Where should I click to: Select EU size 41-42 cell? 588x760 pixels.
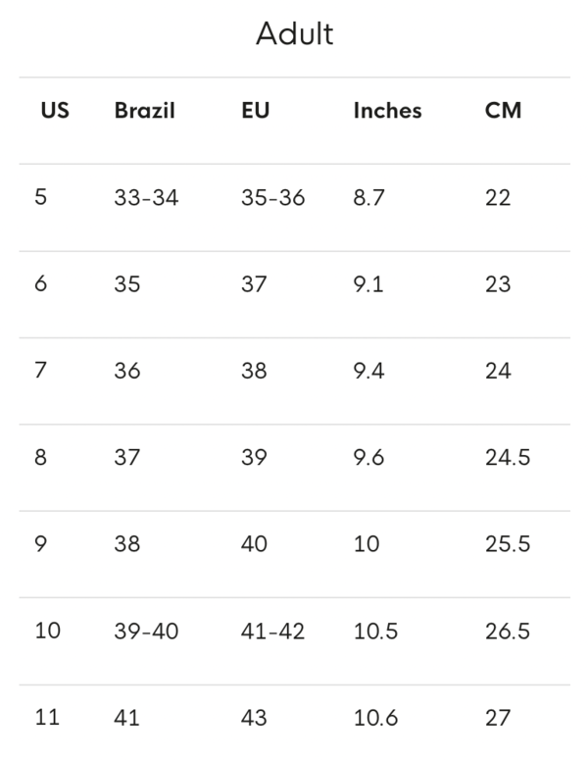click(272, 632)
